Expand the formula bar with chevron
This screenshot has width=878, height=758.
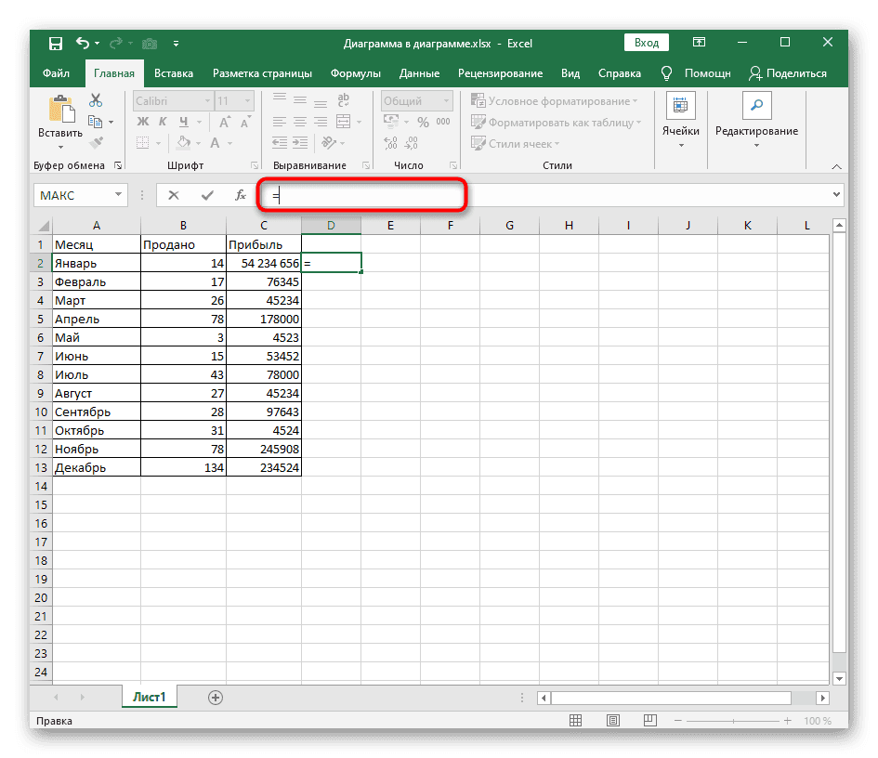[836, 195]
